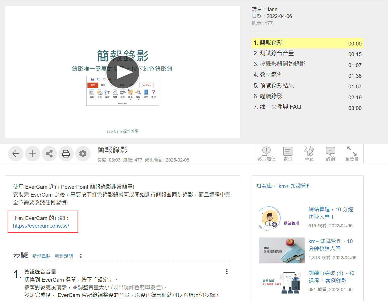
Task: Open the 討論 discussion panel
Action: coord(330,154)
